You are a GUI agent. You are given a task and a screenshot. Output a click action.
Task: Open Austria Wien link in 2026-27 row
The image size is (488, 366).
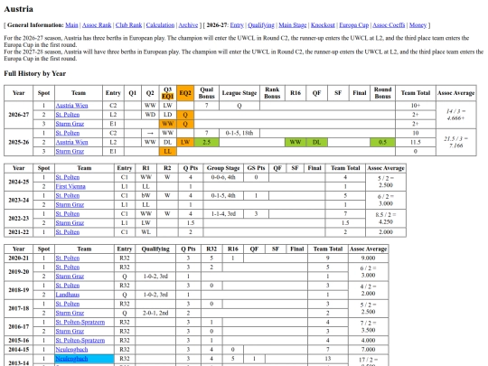(x=71, y=106)
